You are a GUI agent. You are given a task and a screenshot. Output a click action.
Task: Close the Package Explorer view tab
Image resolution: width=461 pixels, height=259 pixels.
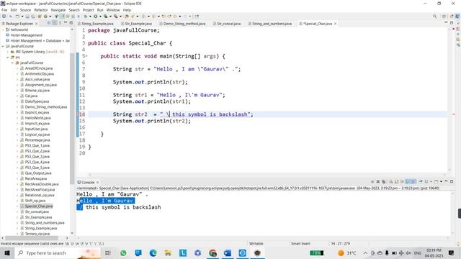point(37,24)
